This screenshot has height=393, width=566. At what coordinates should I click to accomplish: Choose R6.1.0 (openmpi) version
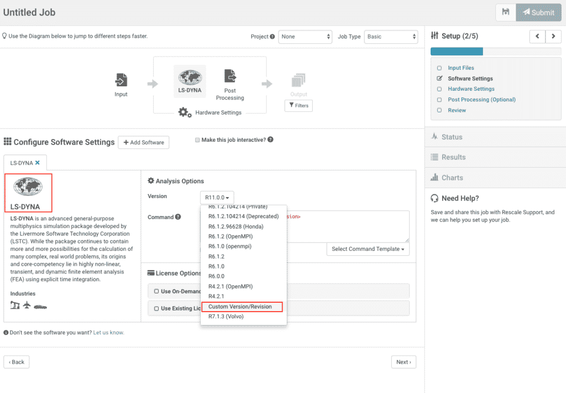pos(243,246)
